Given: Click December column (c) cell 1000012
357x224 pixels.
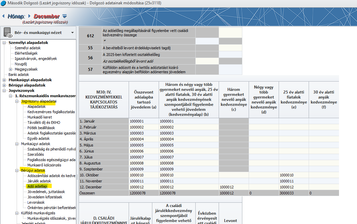Looking at the screenshot, I should coord(234,187).
